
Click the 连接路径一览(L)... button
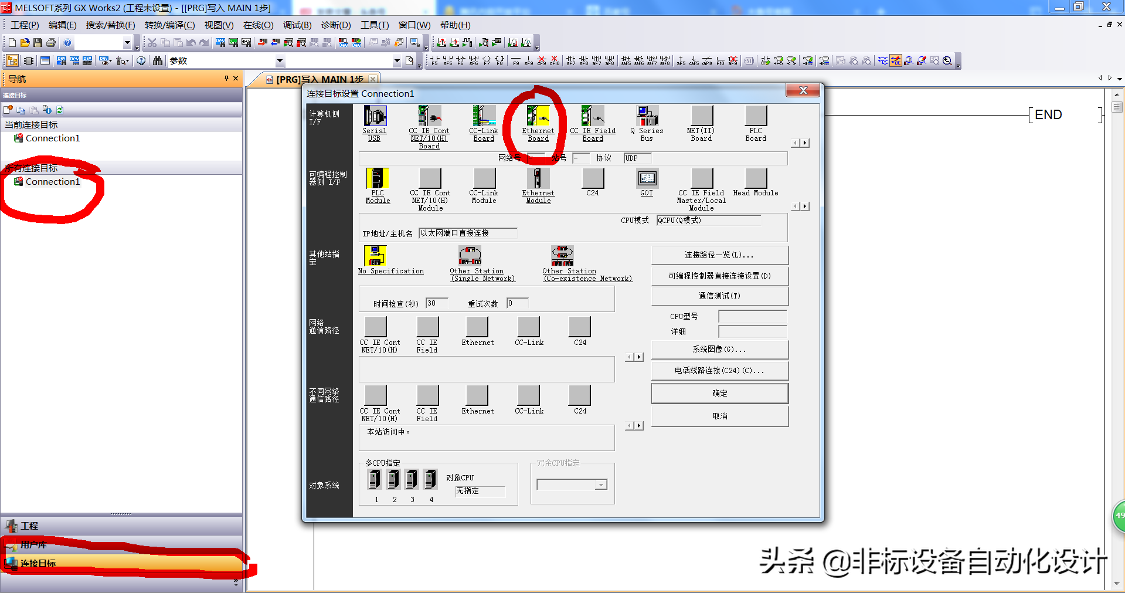719,255
